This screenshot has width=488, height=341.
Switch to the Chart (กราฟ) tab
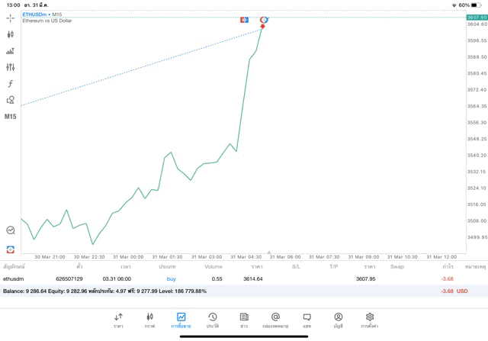point(149,320)
